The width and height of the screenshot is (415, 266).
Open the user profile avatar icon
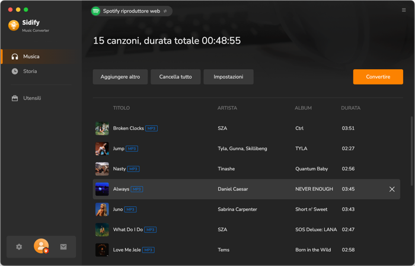pyautogui.click(x=41, y=246)
